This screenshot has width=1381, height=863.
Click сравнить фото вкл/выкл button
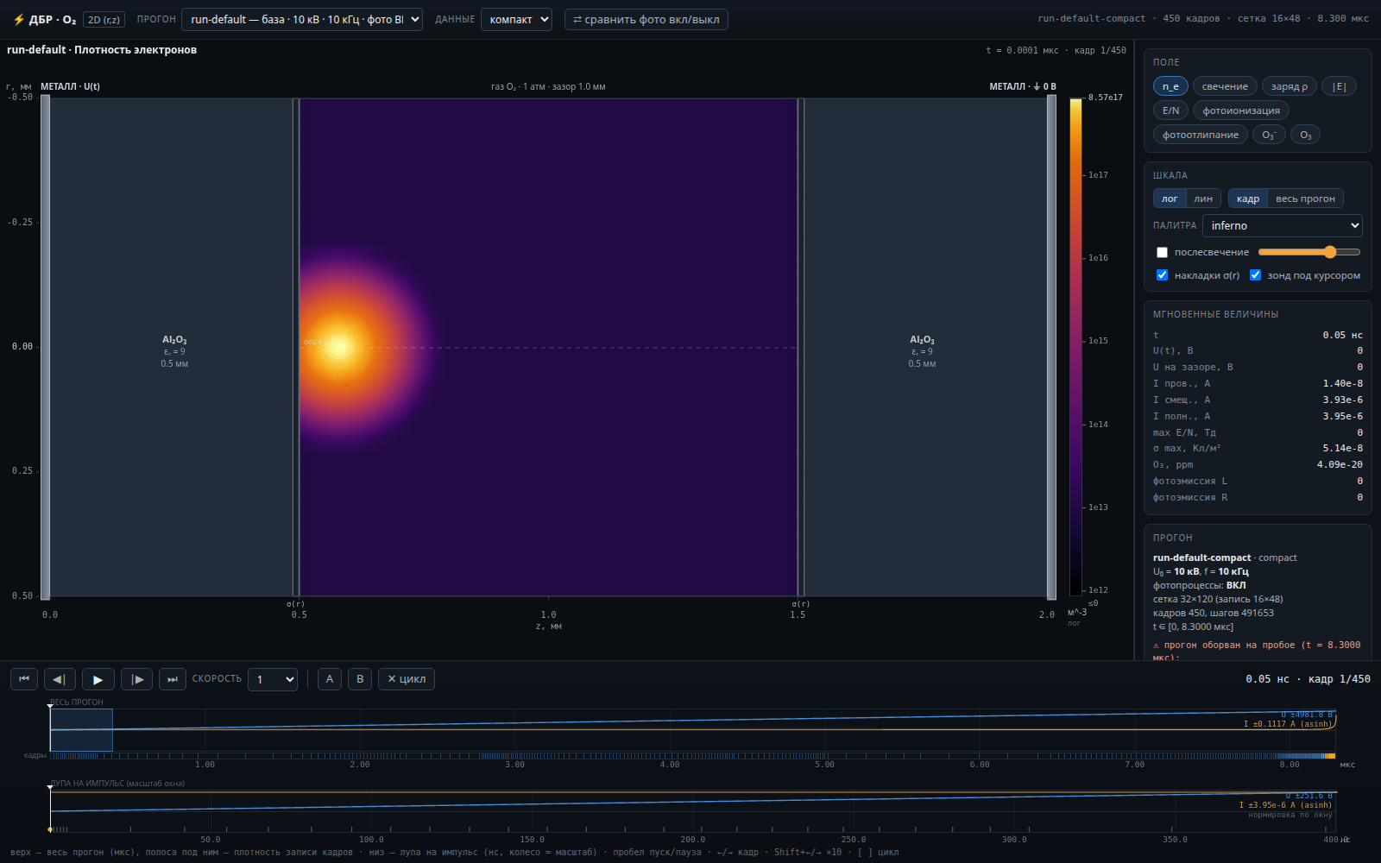tap(646, 19)
